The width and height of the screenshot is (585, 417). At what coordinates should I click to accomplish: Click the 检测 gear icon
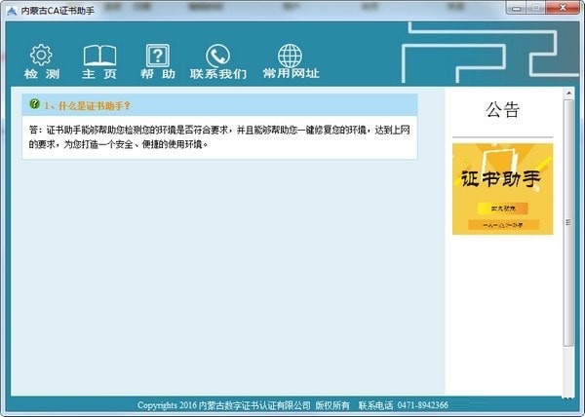pos(41,56)
